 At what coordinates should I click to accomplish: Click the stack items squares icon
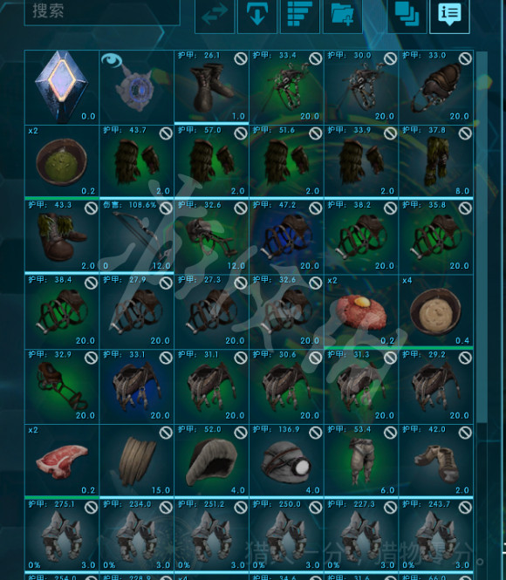coord(407,15)
